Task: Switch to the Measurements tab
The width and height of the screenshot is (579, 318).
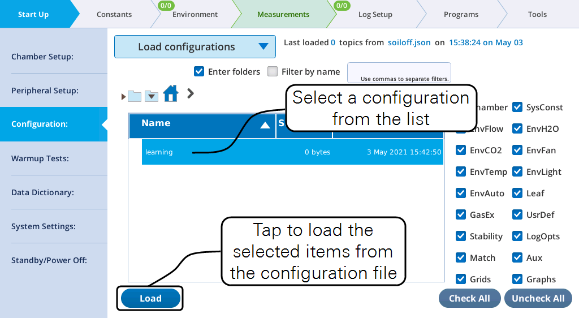Action: 283,14
